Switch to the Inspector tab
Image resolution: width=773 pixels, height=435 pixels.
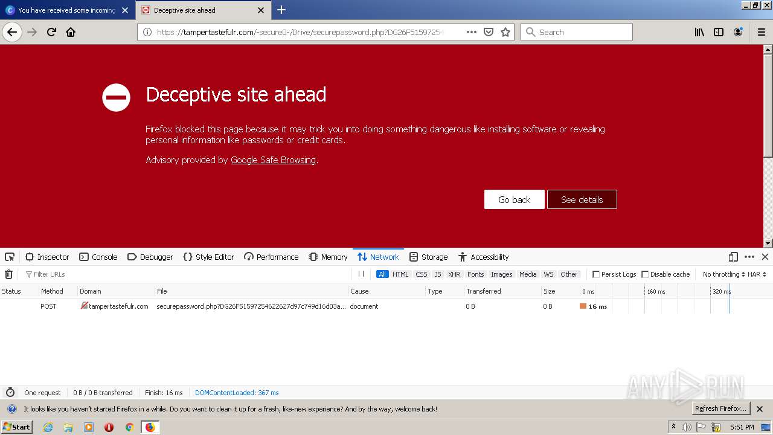pos(47,257)
